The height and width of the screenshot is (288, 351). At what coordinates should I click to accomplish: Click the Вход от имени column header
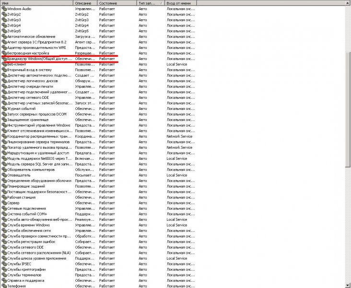[180, 3]
